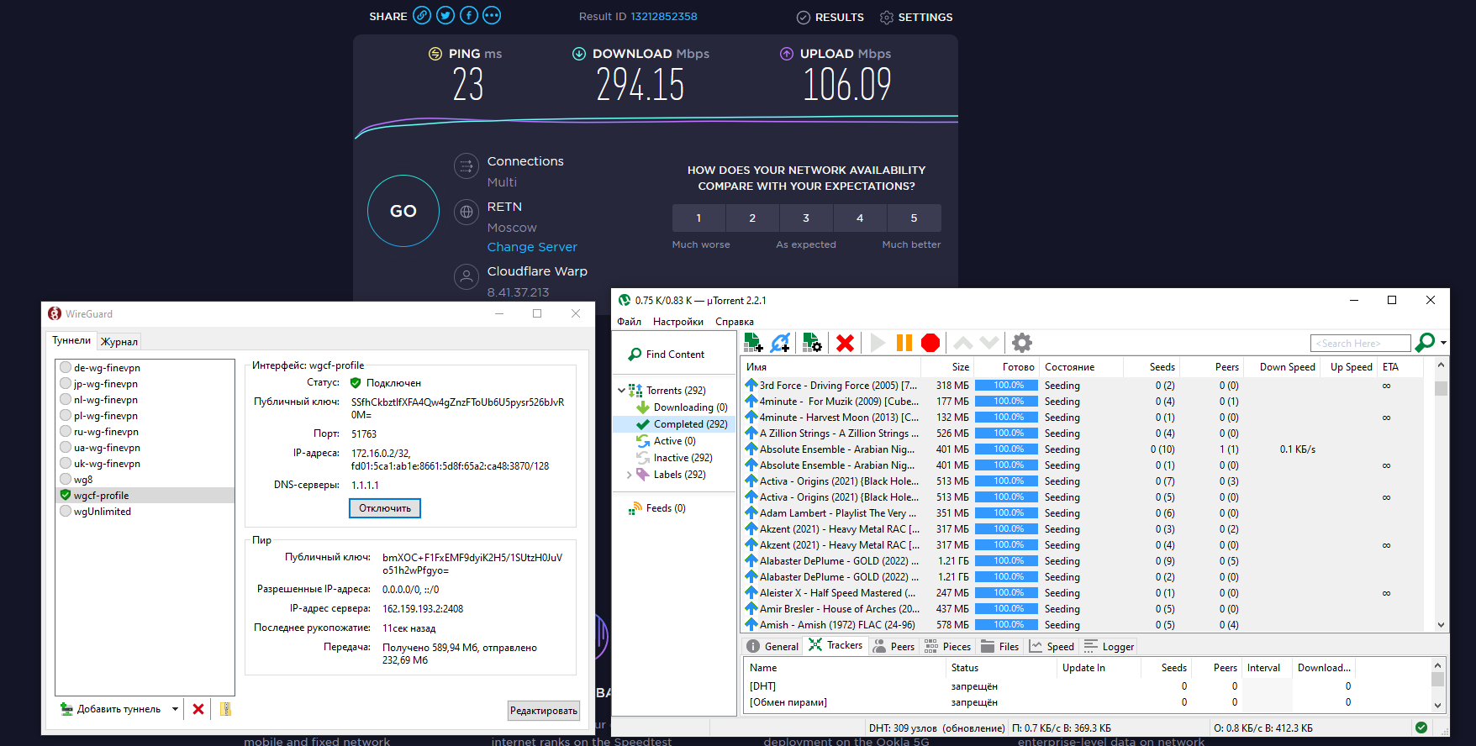Open search provider dropdown arrow
This screenshot has height=746, width=1476.
(1443, 343)
